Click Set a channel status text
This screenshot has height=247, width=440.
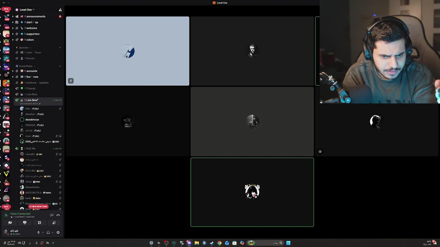tap(30, 104)
